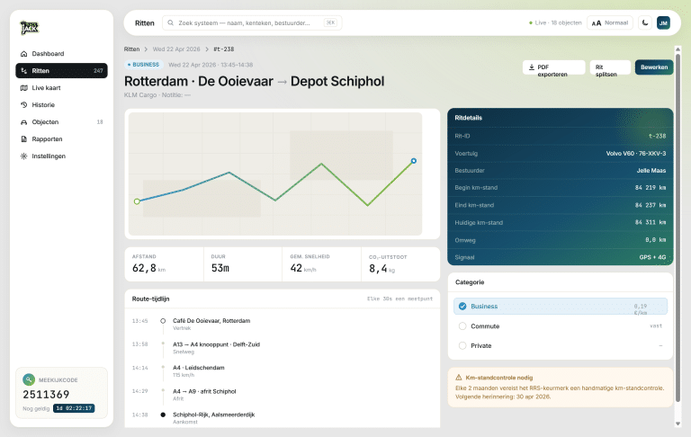Click the warning triangle icon
691x437 pixels.
point(458,378)
